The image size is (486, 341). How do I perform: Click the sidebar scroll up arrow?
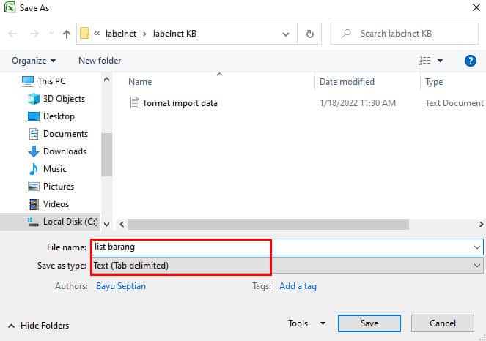tap(106, 80)
